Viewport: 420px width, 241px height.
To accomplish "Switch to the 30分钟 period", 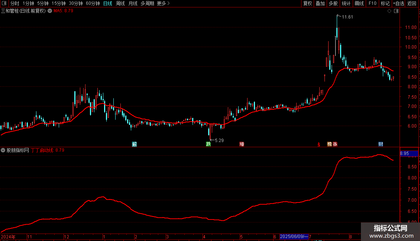I will (76, 3).
